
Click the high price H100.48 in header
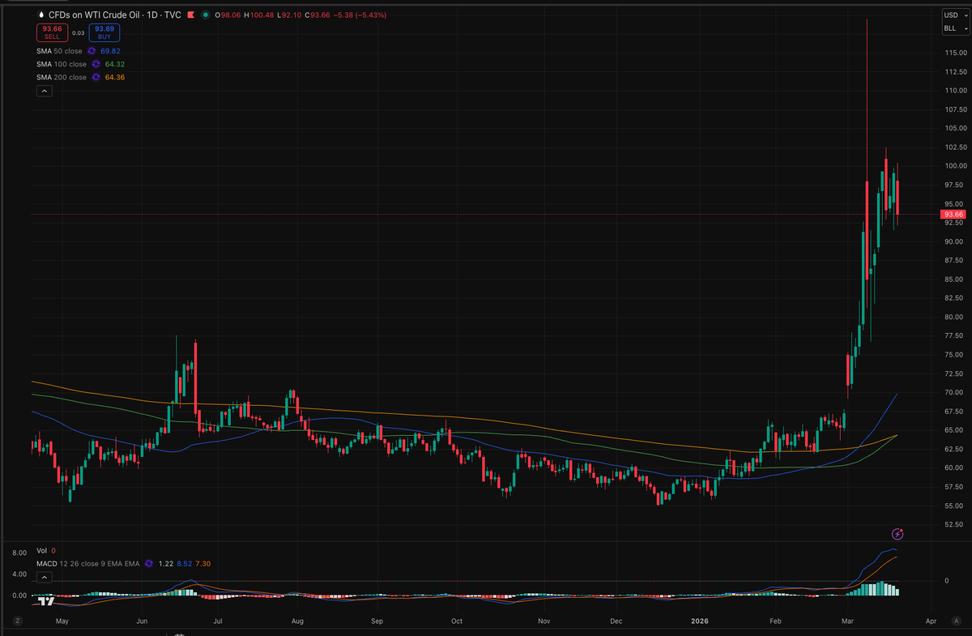(x=260, y=15)
